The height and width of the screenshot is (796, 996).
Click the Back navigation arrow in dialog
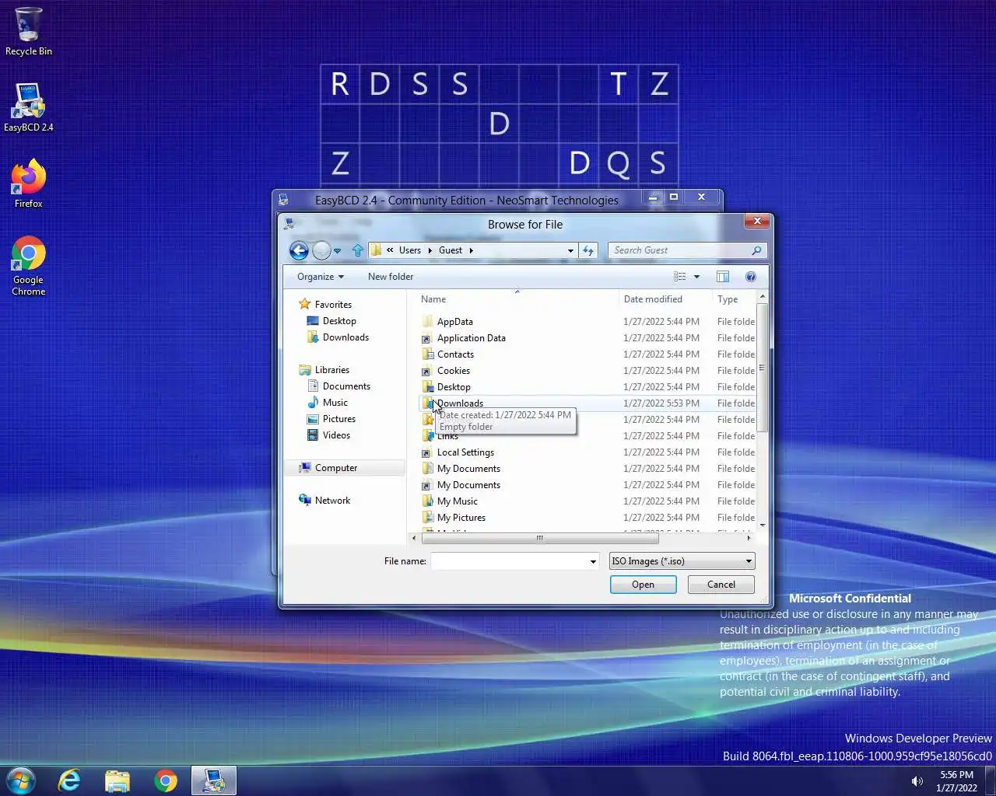[x=299, y=250]
